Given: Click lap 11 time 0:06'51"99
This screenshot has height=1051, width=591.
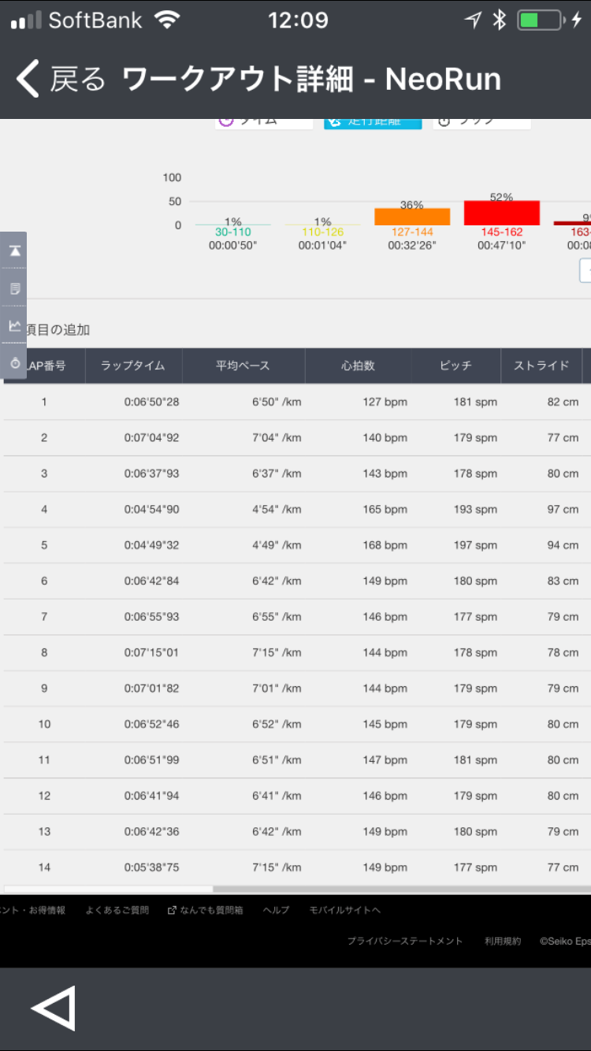Looking at the screenshot, I should click(x=151, y=759).
